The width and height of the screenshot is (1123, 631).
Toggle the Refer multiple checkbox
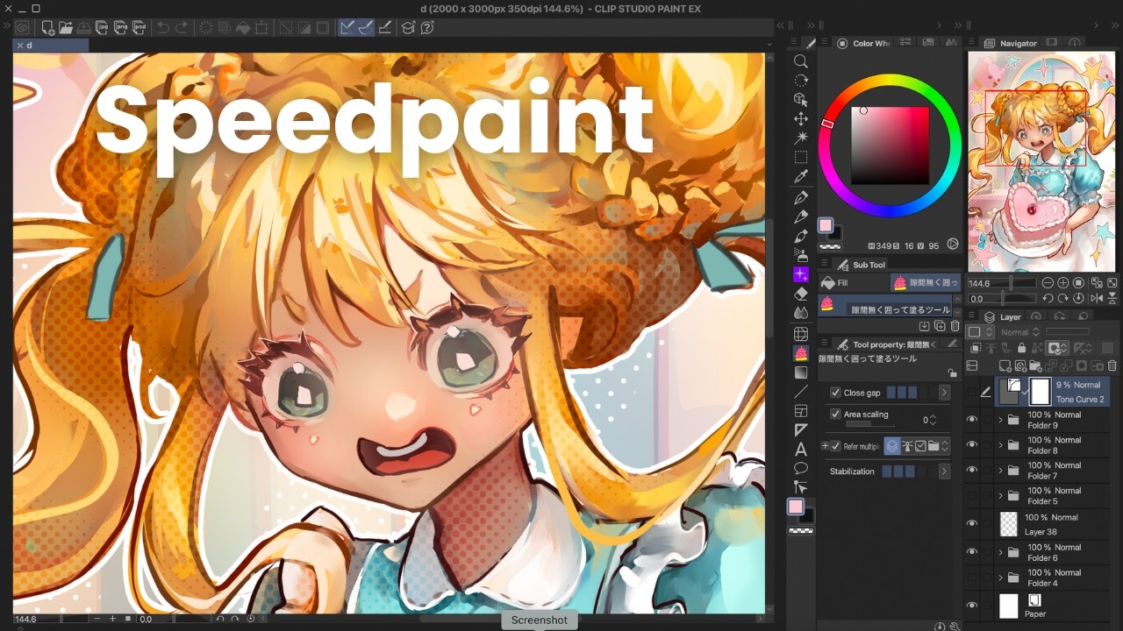point(835,446)
